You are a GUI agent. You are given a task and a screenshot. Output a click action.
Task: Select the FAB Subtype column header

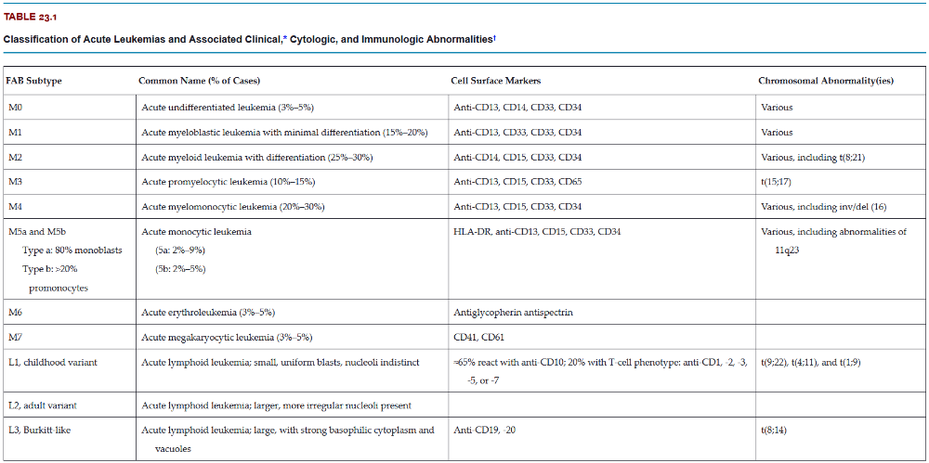pyautogui.click(x=34, y=81)
